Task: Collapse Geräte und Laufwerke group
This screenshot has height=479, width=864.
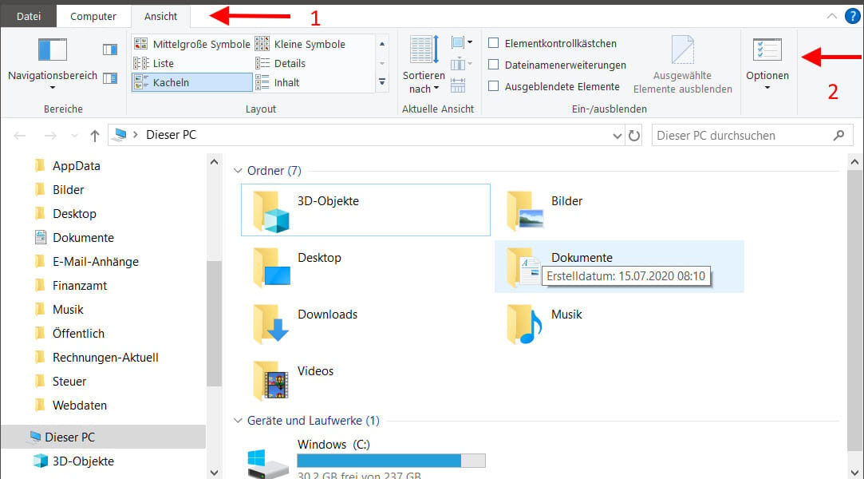Action: (x=238, y=421)
